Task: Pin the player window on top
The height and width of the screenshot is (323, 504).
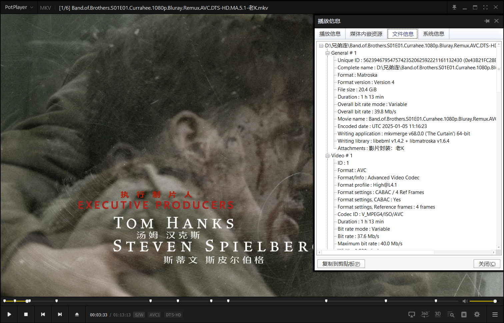Action: (454, 7)
